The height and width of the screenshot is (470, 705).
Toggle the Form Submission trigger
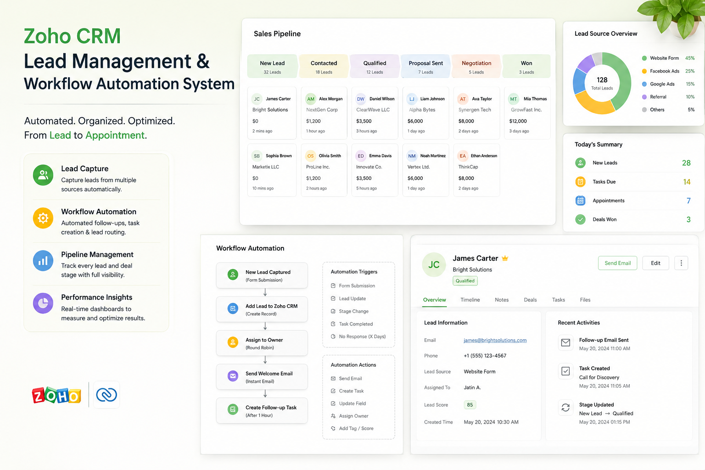pos(333,286)
